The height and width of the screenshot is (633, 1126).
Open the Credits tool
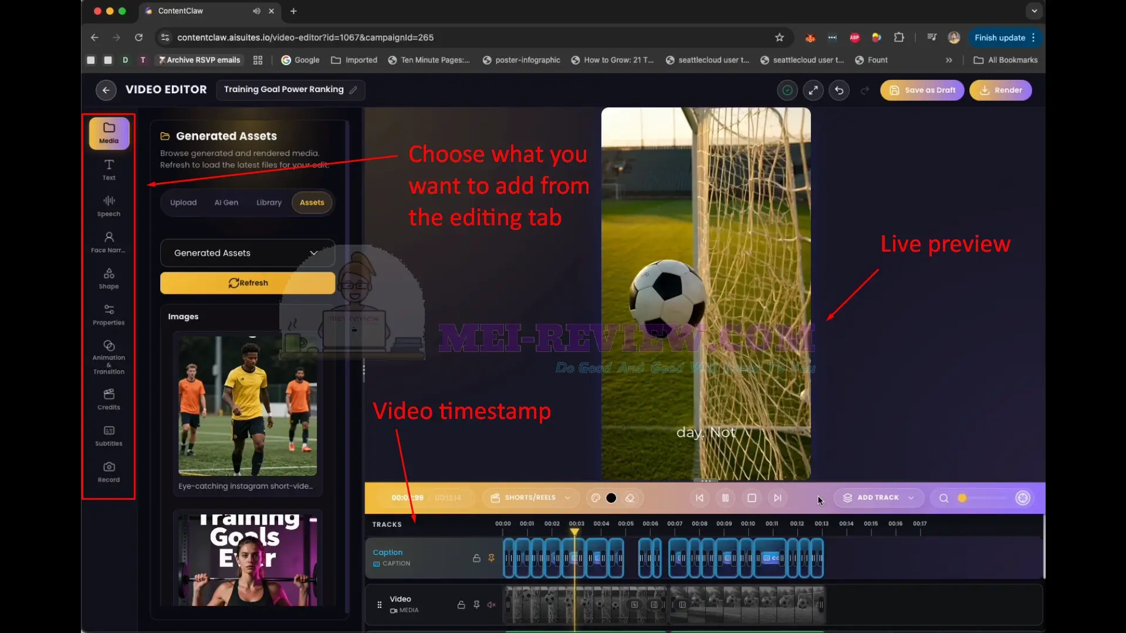click(x=109, y=400)
